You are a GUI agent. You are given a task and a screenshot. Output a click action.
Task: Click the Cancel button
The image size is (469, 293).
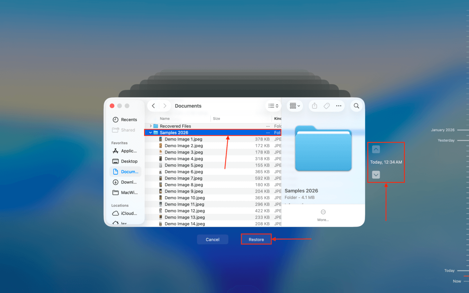click(x=212, y=239)
